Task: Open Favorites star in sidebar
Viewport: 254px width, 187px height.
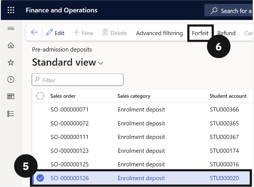Action: 11,62
